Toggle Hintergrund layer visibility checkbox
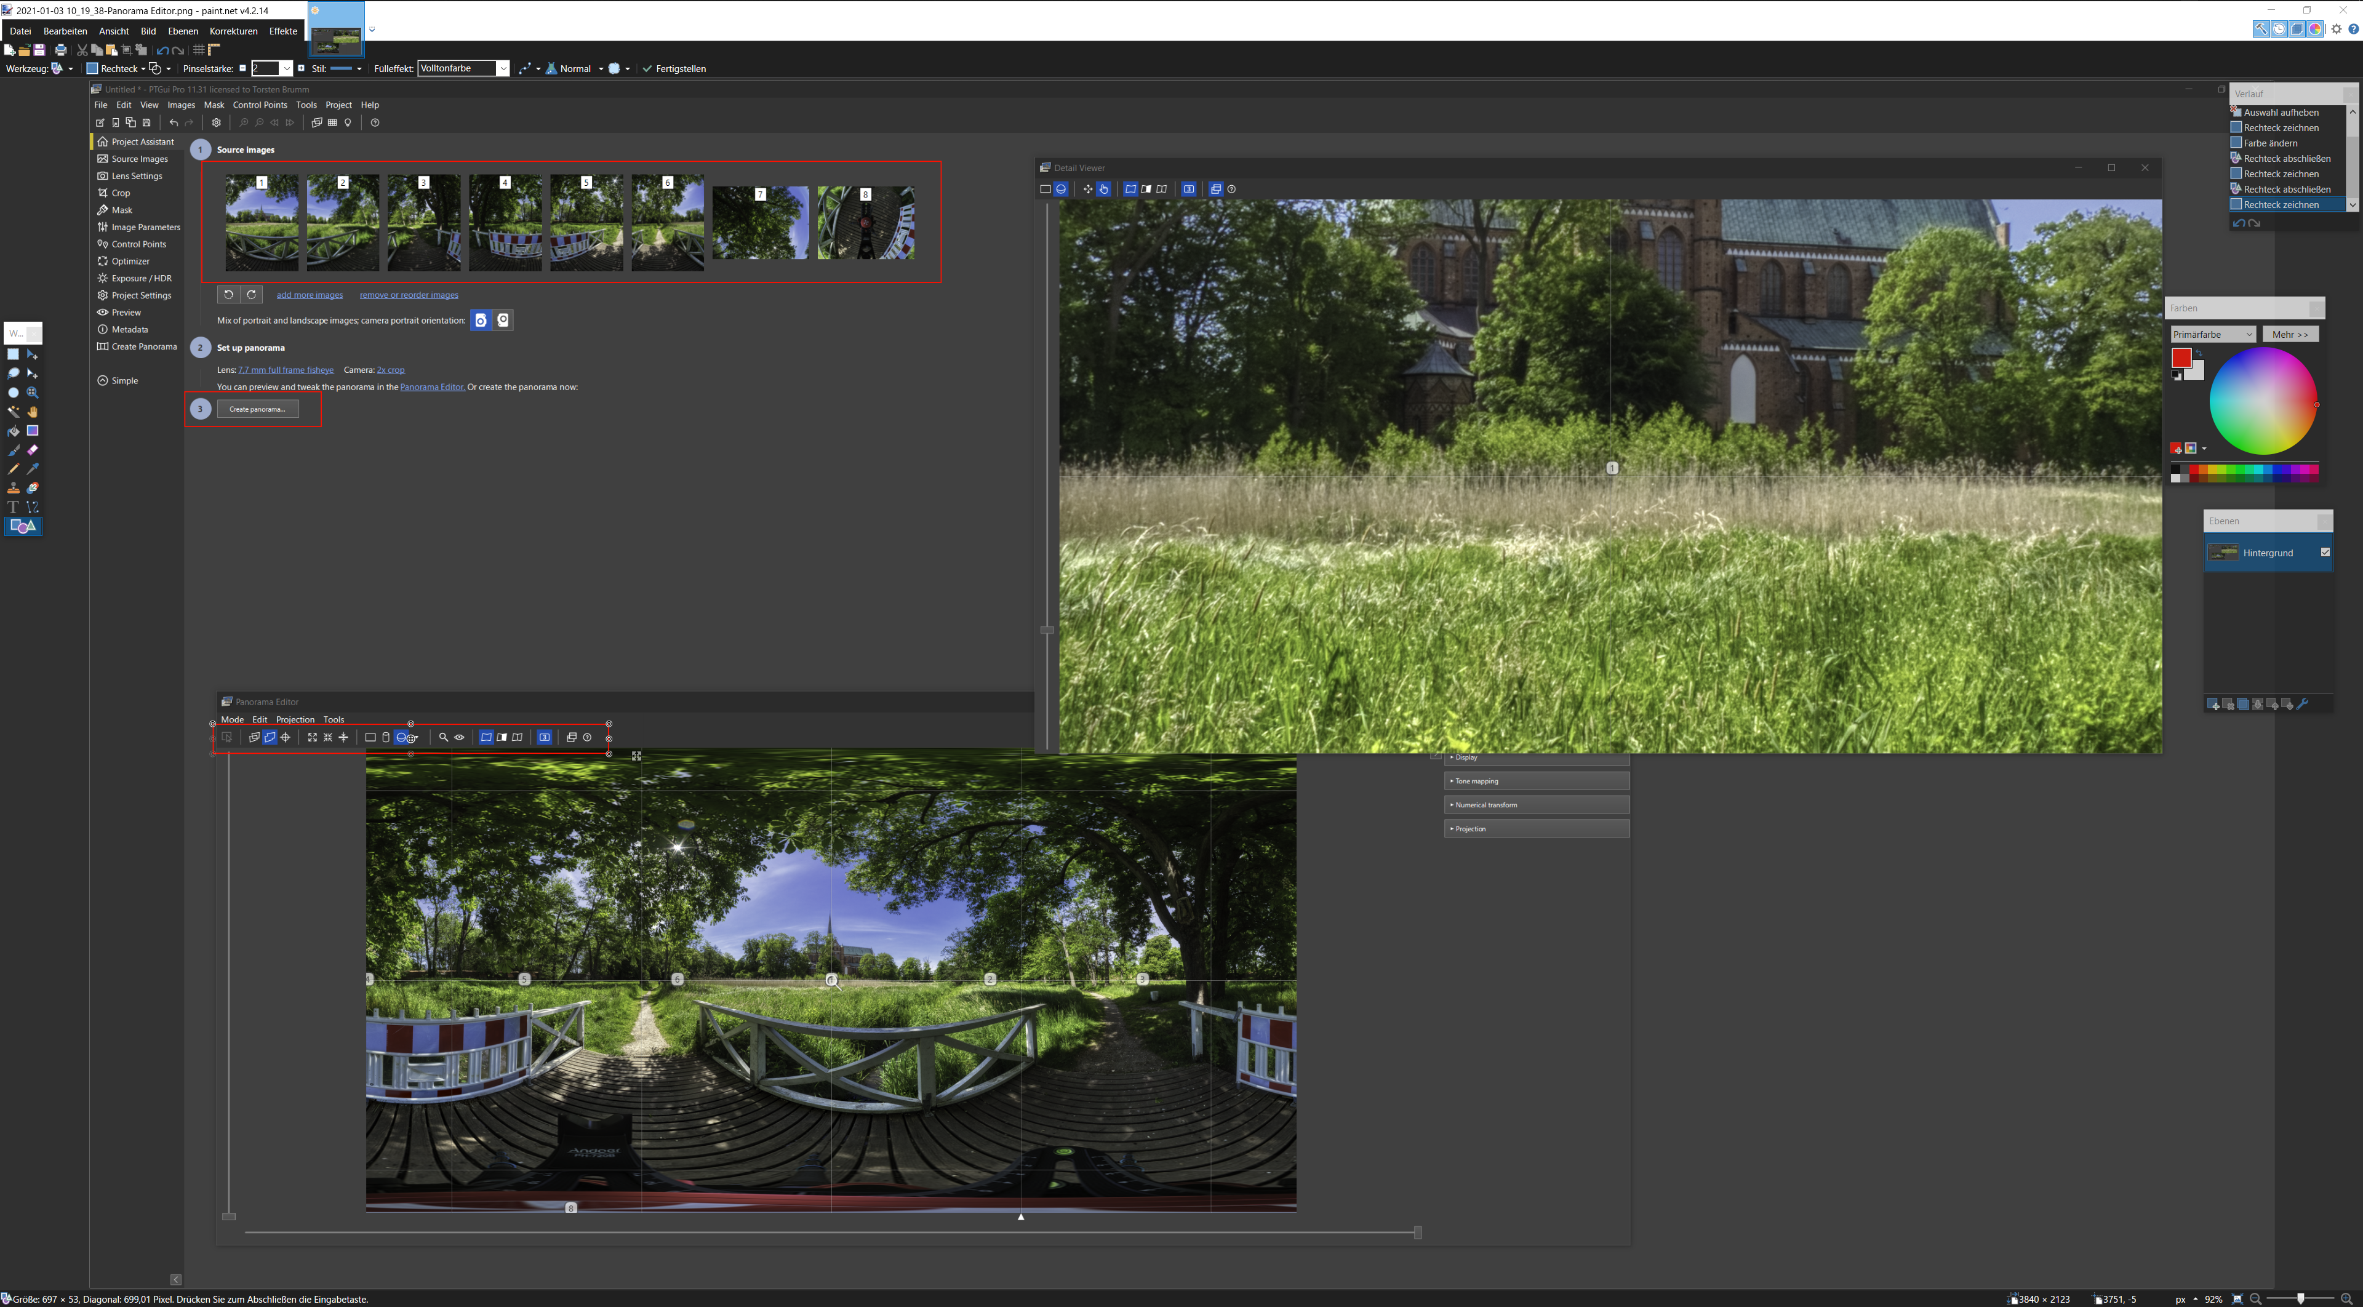Image resolution: width=2363 pixels, height=1307 pixels. point(2324,552)
